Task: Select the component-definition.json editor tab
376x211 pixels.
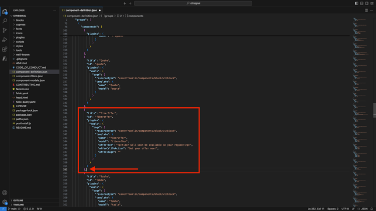Action: pyautogui.click(x=81, y=11)
